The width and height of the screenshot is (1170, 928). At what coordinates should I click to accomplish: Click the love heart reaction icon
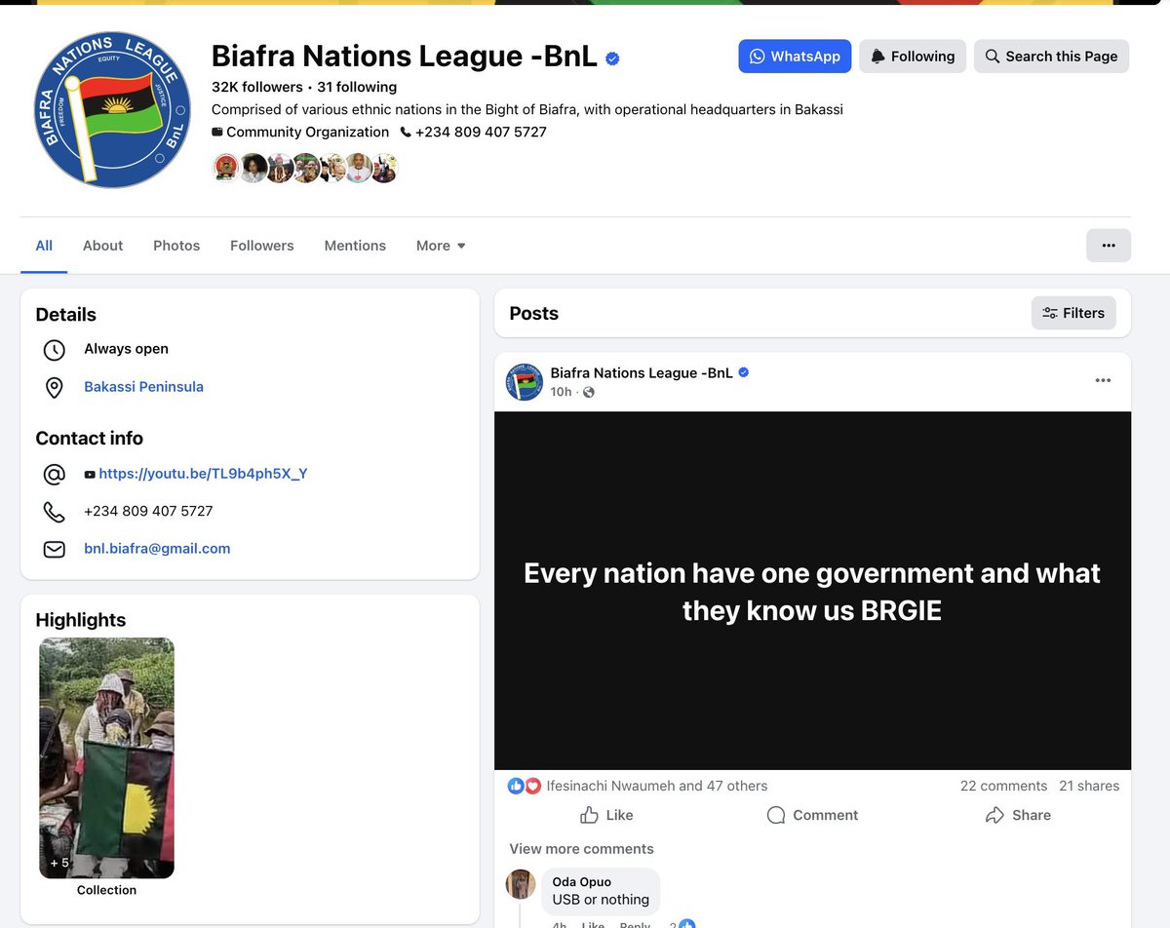(x=532, y=786)
